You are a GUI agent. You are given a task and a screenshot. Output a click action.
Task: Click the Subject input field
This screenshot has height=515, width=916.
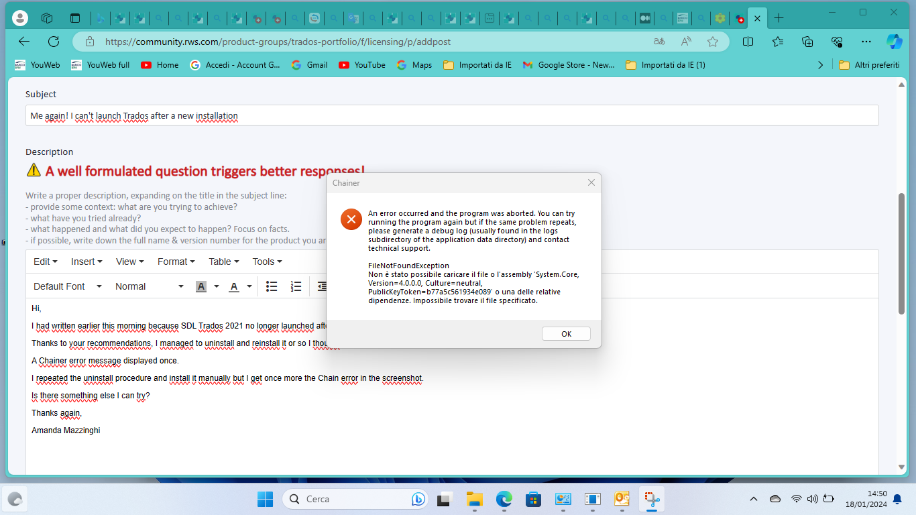click(x=452, y=115)
